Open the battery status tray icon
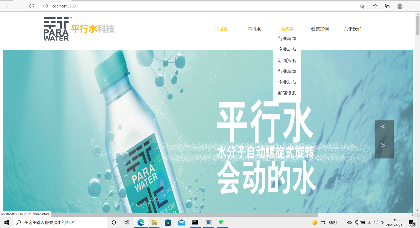The image size is (420, 228). pyautogui.click(x=363, y=222)
